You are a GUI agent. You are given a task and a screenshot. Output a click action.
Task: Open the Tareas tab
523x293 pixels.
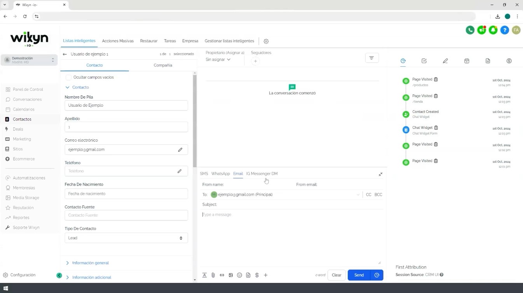(170, 41)
